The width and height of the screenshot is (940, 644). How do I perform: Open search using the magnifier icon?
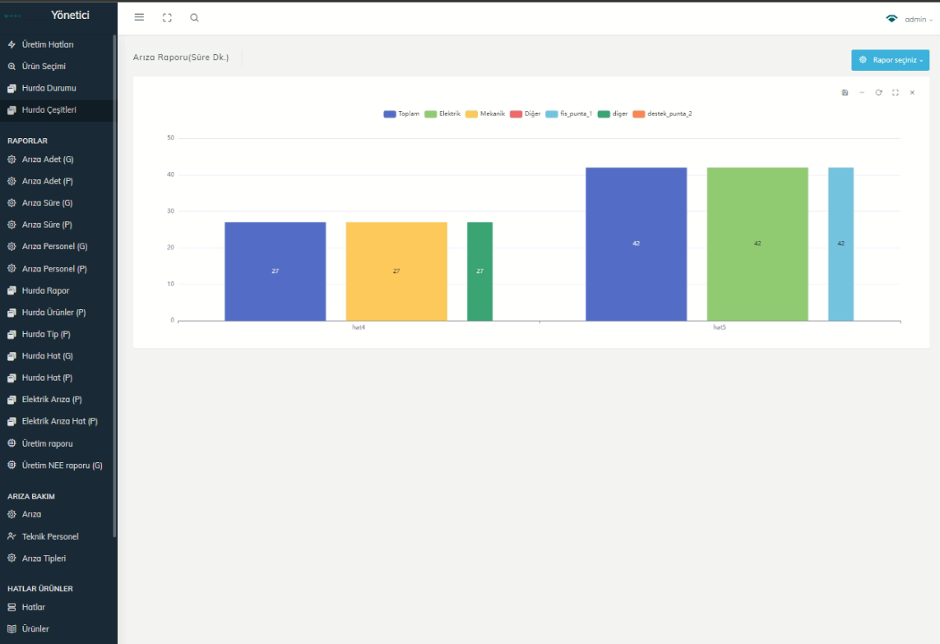pos(194,17)
